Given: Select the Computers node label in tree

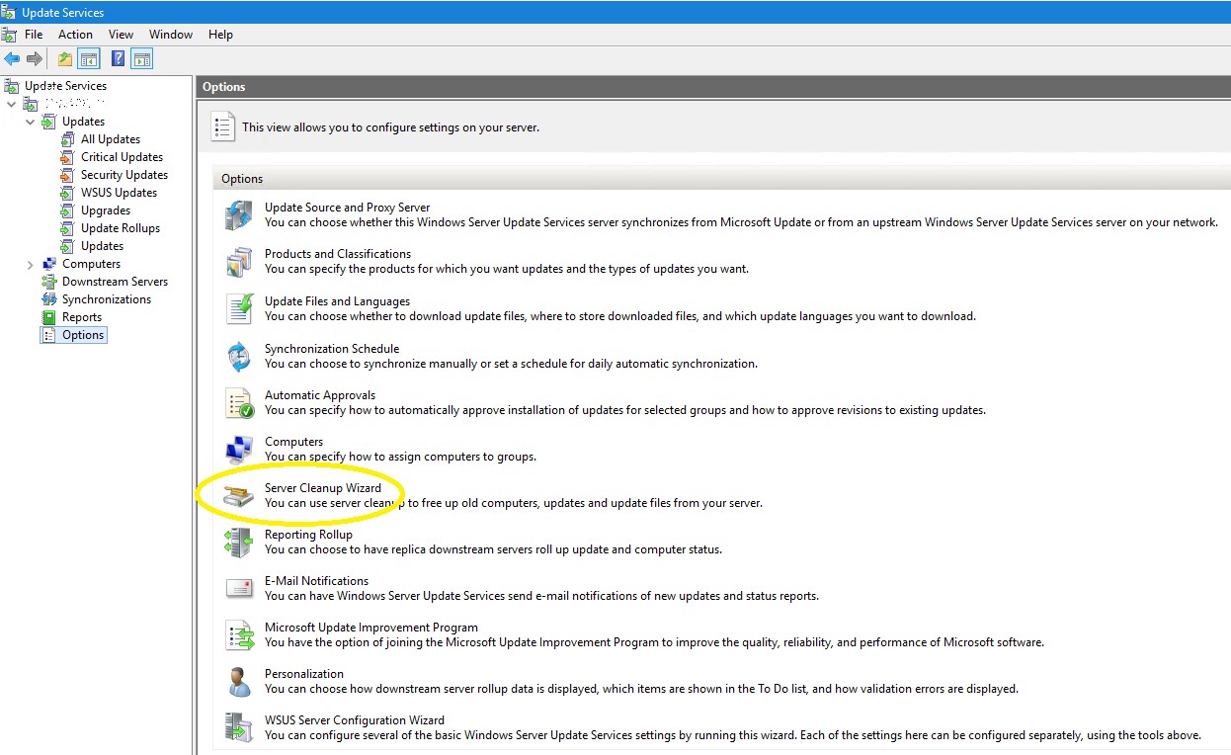Looking at the screenshot, I should point(91,264).
